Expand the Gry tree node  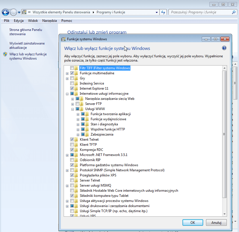[x=67, y=79]
